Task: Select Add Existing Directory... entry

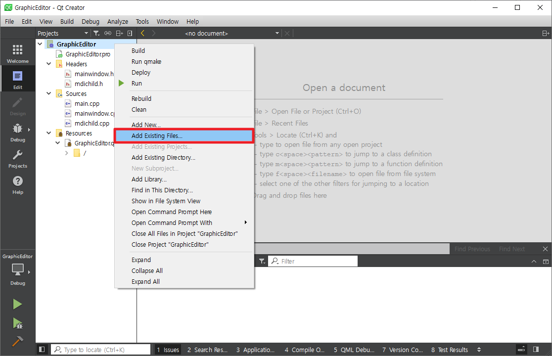Action: pos(184,157)
